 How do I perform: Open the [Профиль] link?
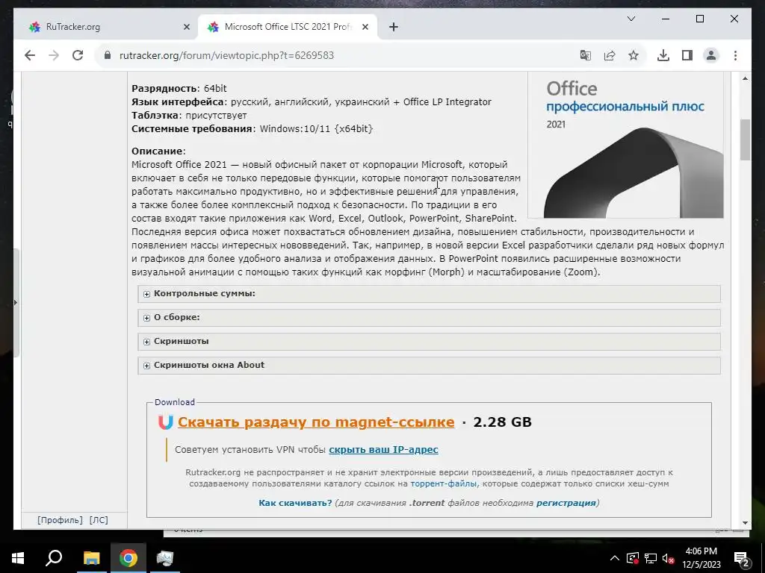[x=60, y=520]
